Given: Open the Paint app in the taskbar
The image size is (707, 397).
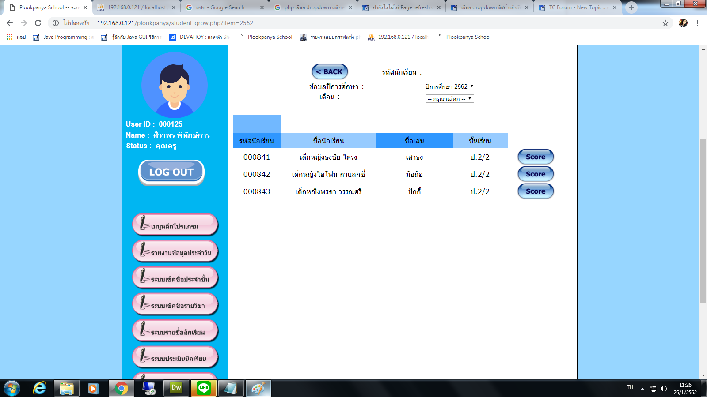Looking at the screenshot, I should [258, 389].
